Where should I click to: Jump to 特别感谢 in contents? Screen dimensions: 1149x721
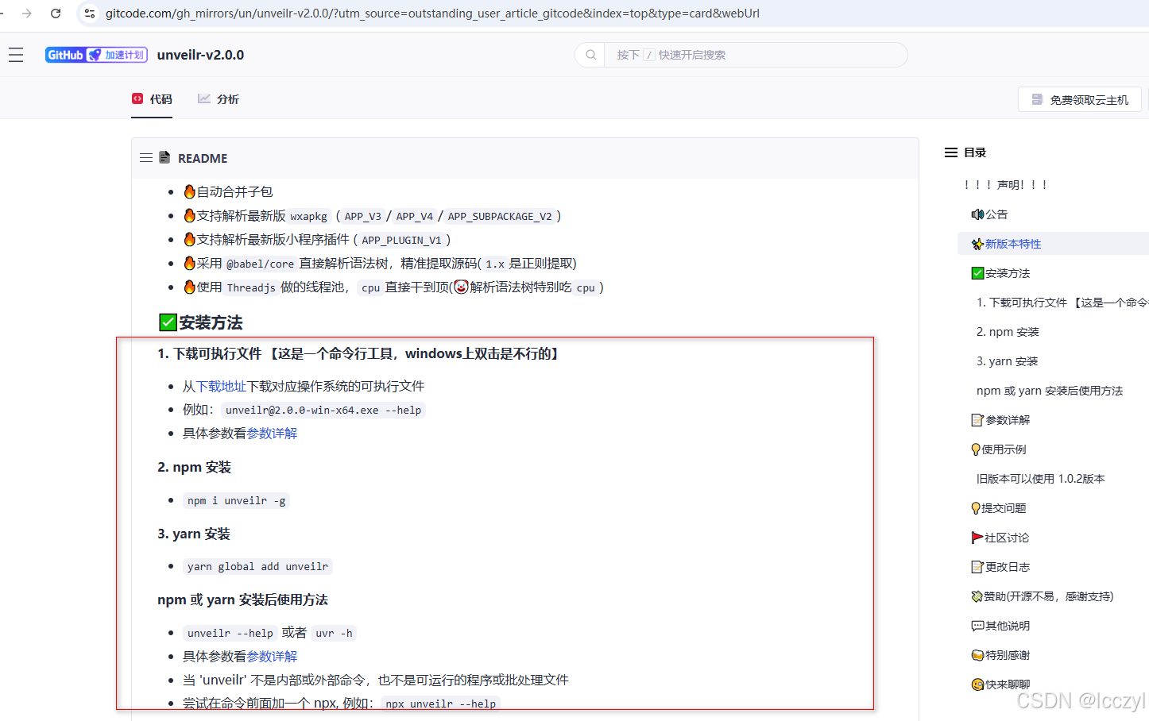click(x=1000, y=655)
